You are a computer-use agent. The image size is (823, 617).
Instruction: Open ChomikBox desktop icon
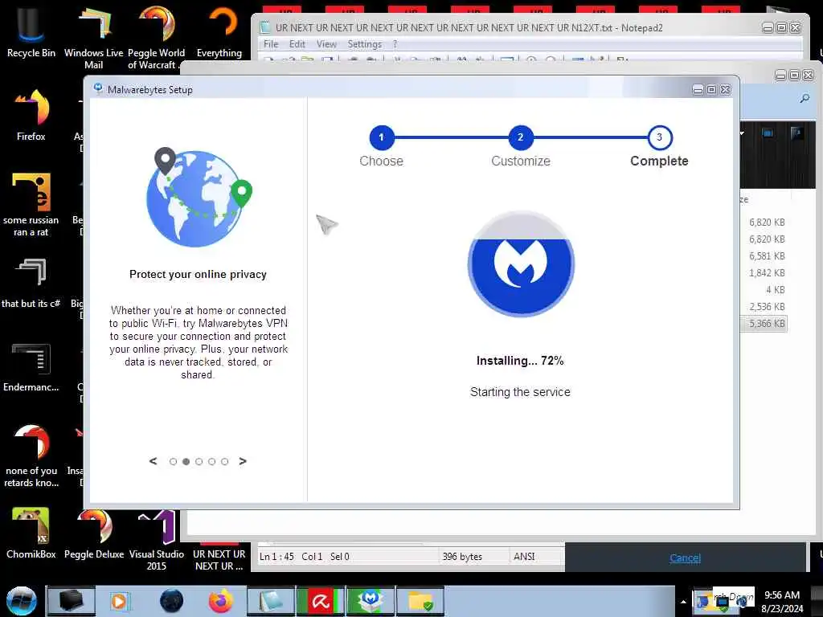pos(31,533)
